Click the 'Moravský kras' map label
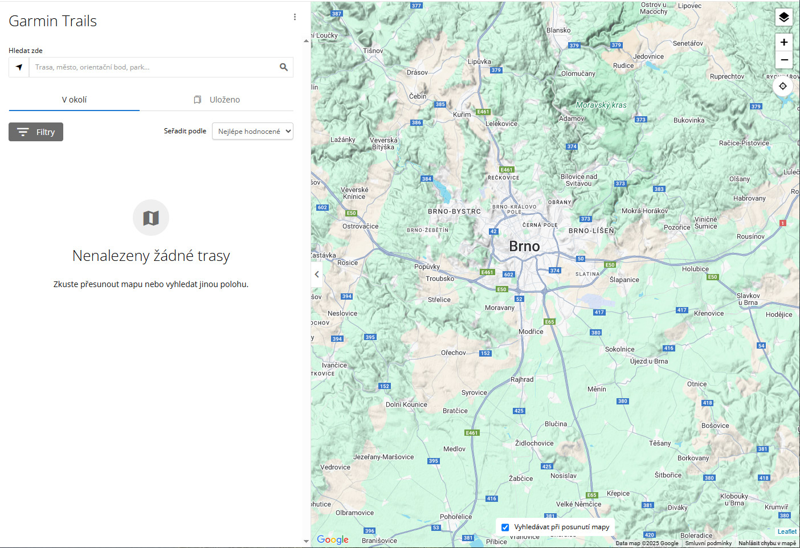The image size is (800, 548). click(x=601, y=105)
